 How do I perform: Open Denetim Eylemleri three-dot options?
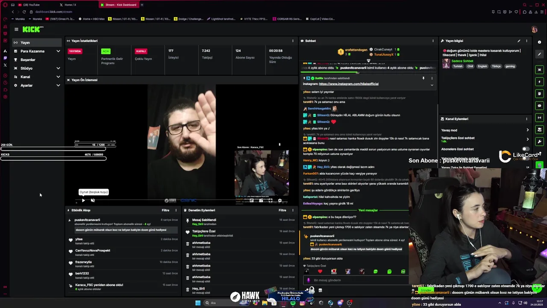point(293,210)
